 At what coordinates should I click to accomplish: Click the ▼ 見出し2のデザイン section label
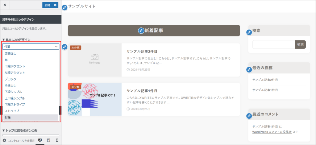(16, 40)
